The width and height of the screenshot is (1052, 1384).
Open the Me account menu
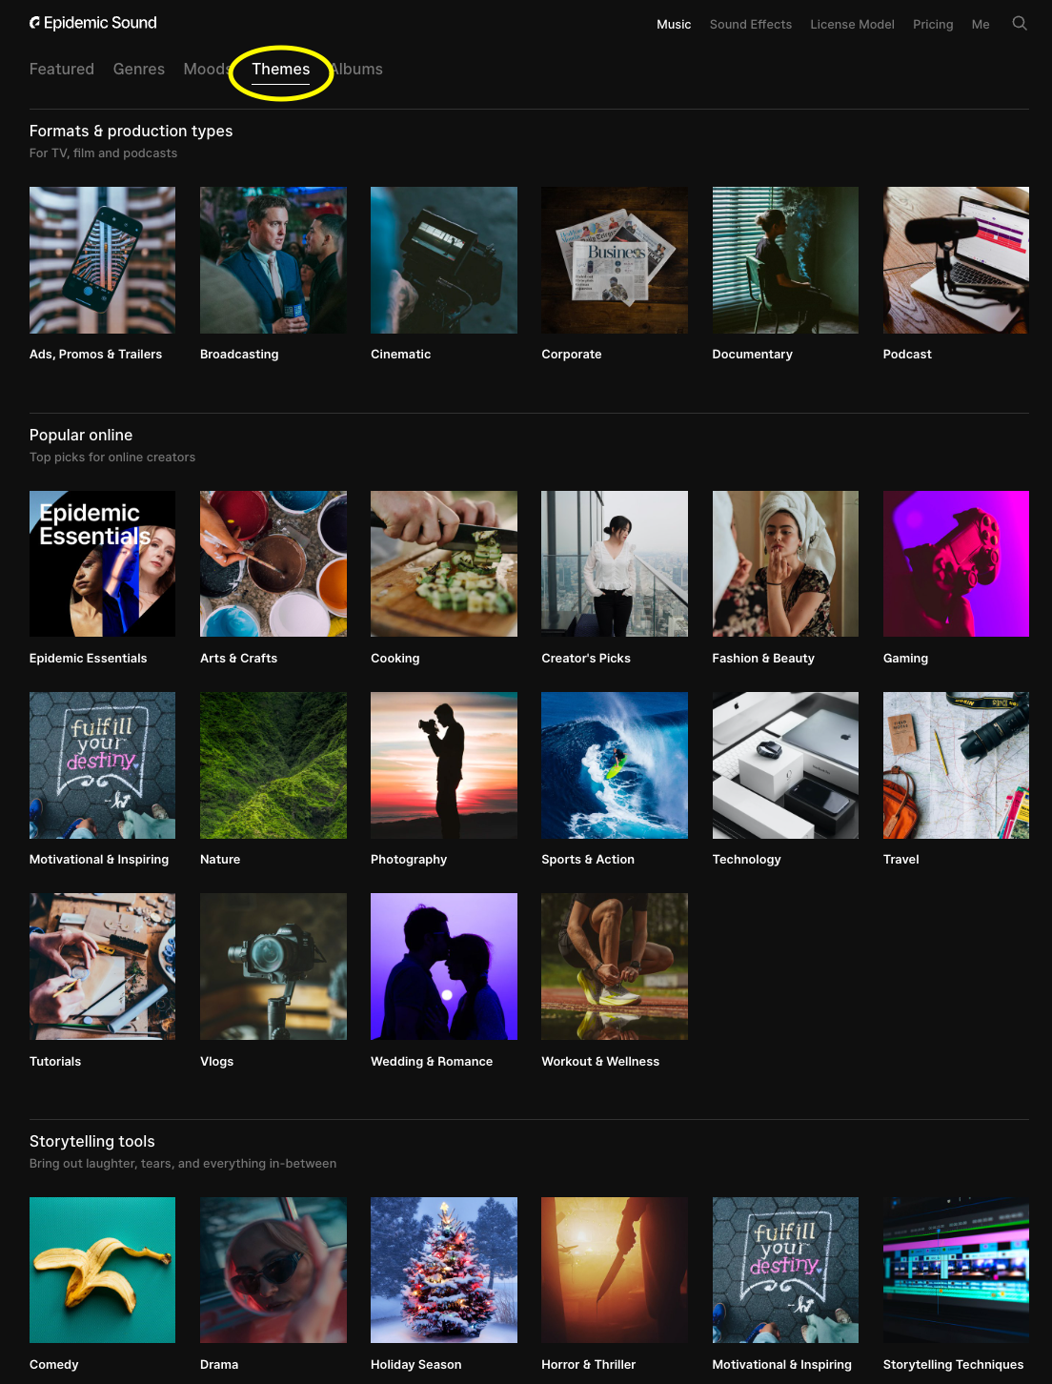click(980, 24)
